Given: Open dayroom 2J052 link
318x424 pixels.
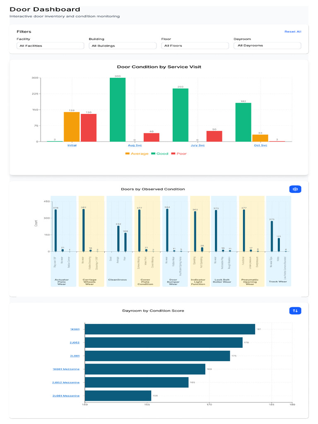Looking at the screenshot, I should point(75,342).
